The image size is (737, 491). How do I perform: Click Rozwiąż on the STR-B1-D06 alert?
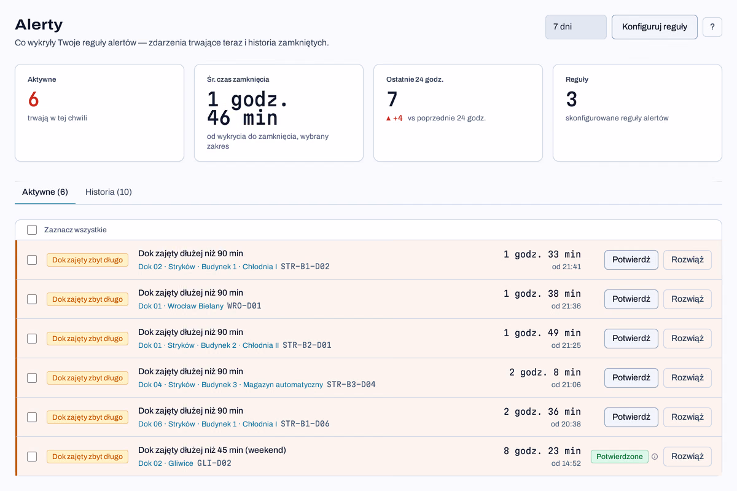[687, 417]
